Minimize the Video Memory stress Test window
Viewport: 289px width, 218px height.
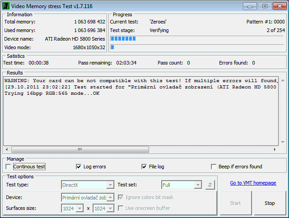[250, 6]
